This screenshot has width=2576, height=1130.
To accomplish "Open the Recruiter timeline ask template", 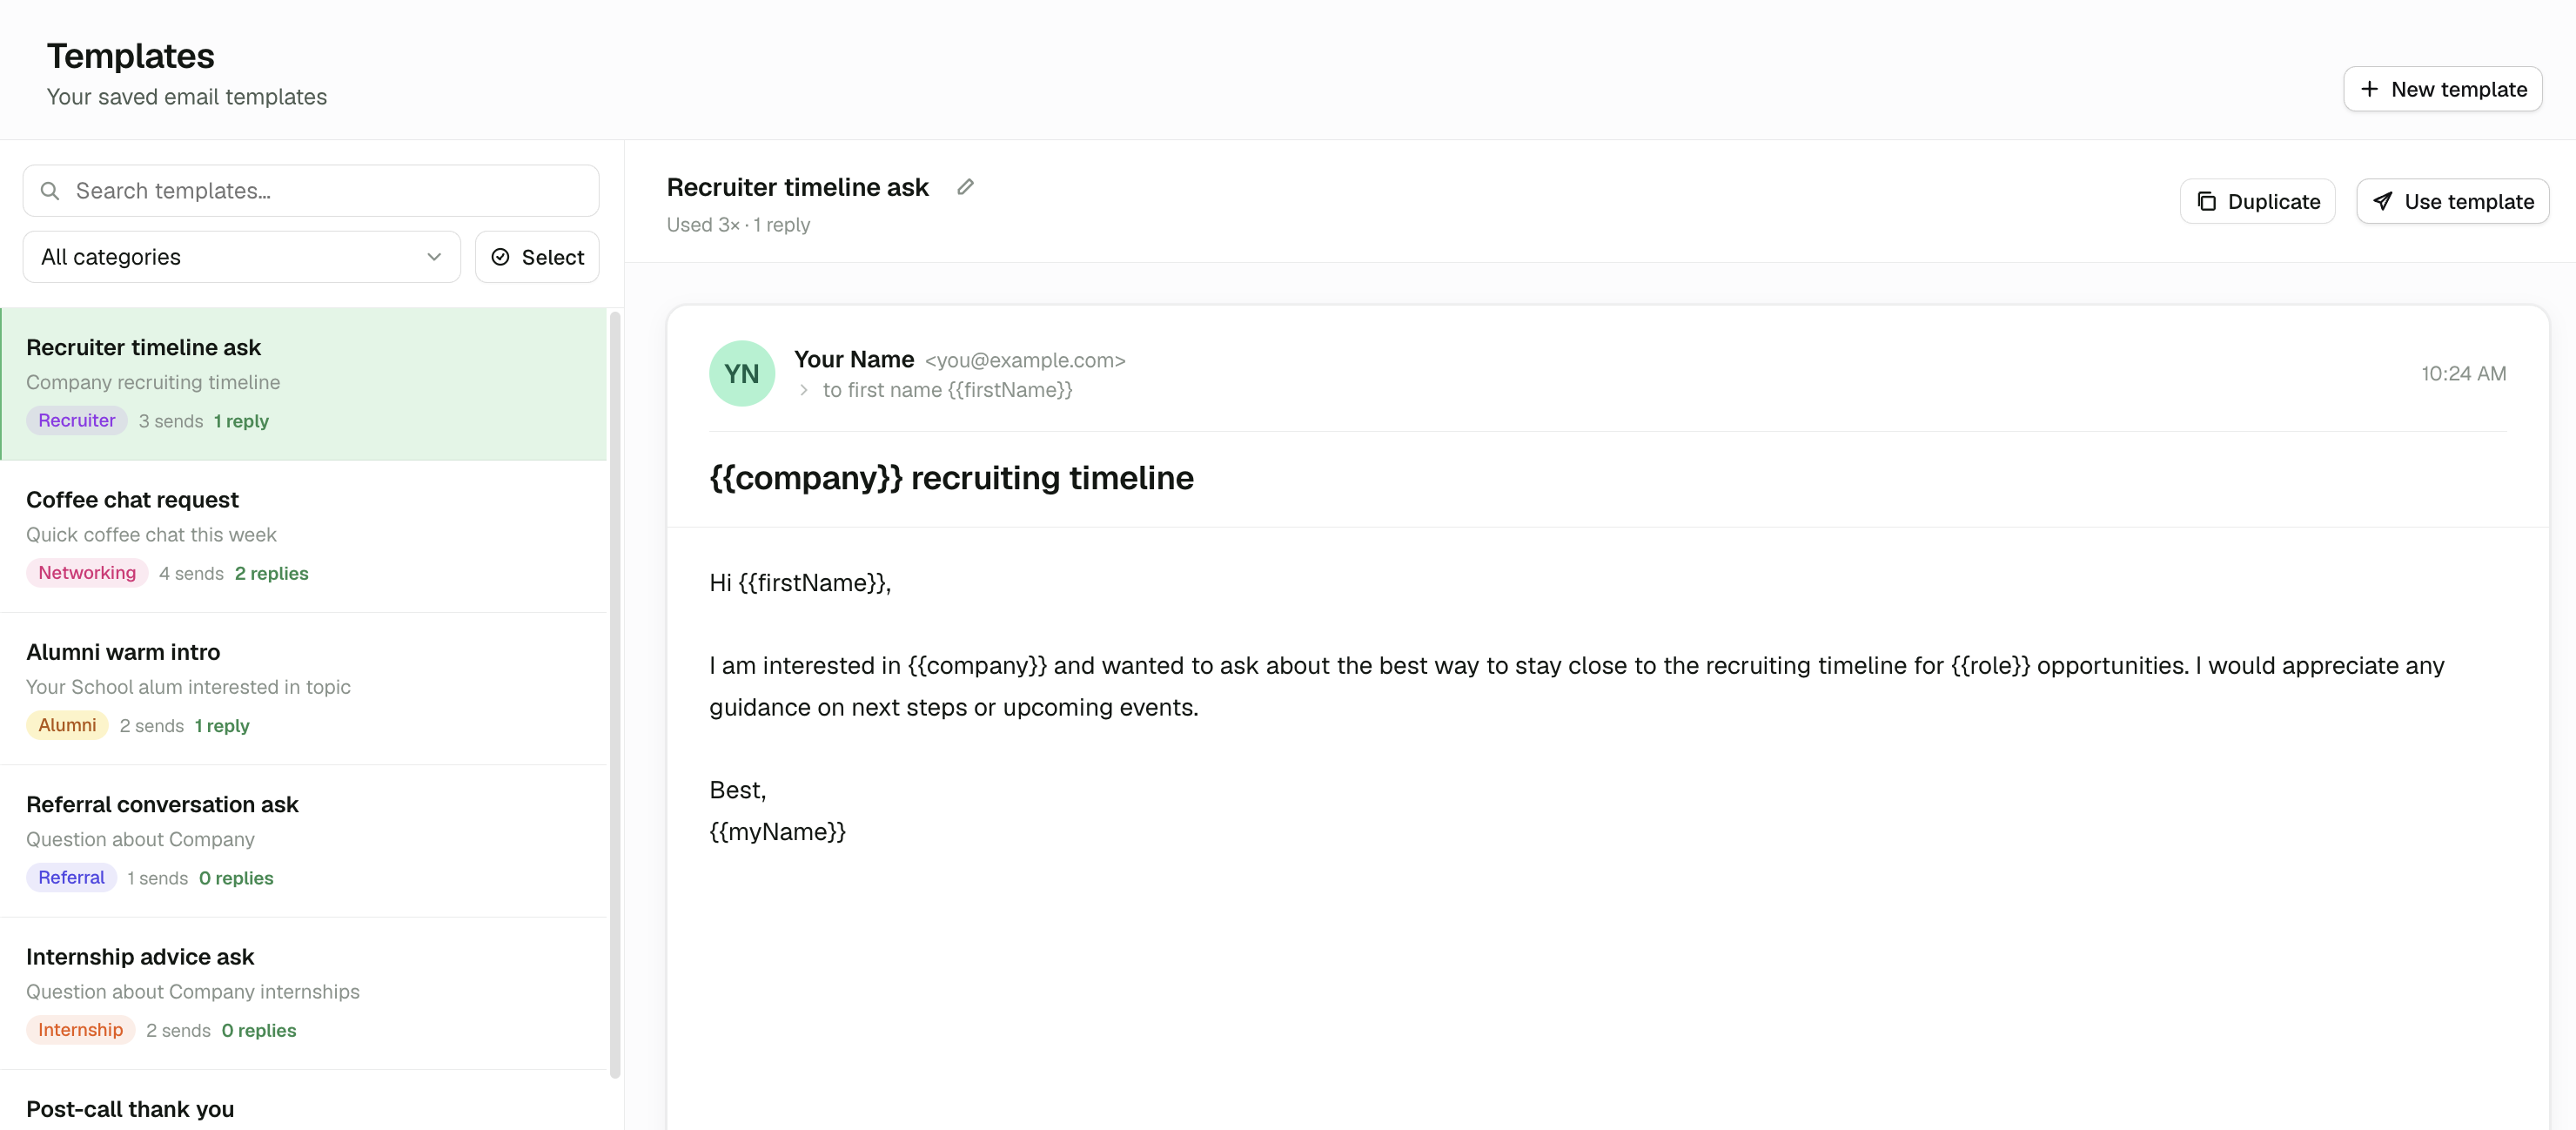I will pos(304,384).
